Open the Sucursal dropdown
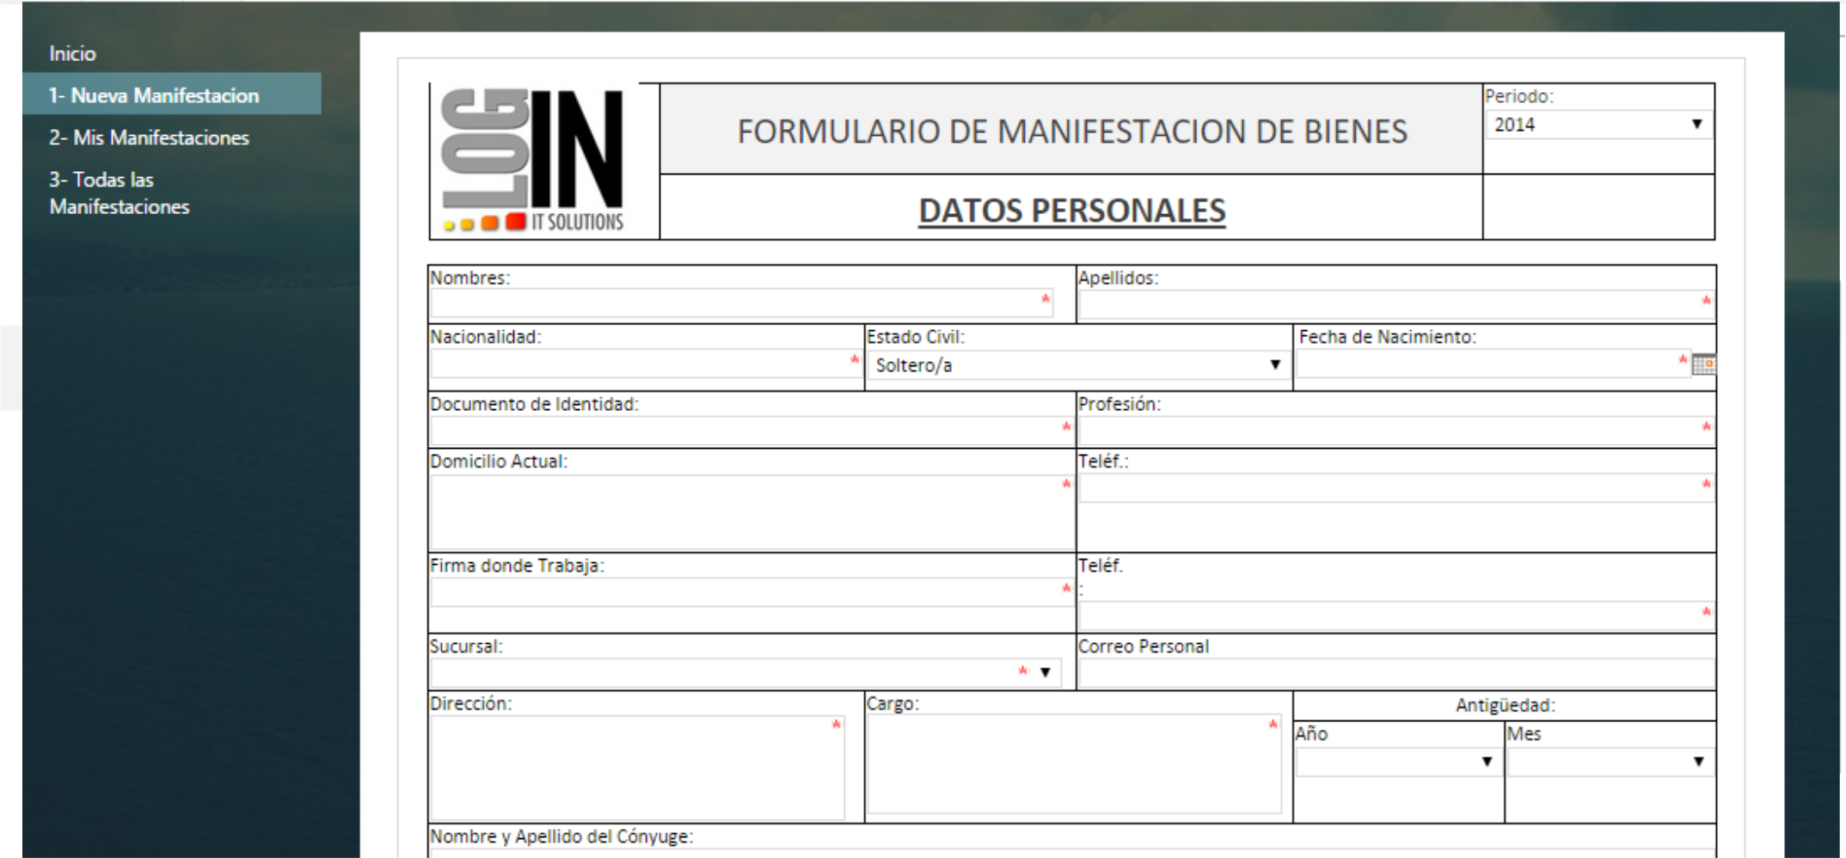Screen dimensions: 1846x858 [745, 672]
